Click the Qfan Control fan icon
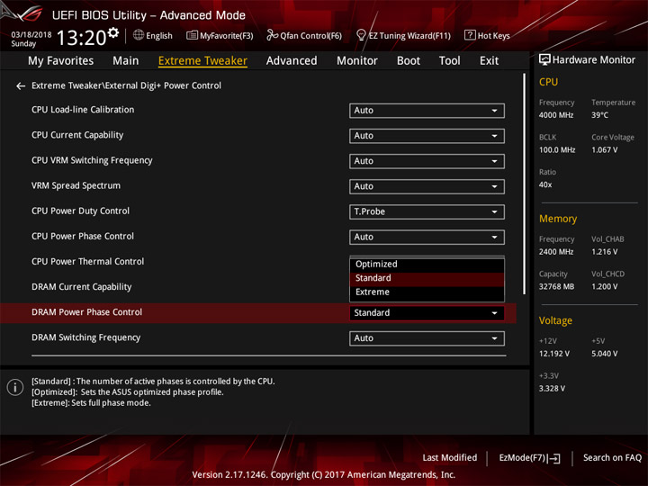 pos(272,35)
